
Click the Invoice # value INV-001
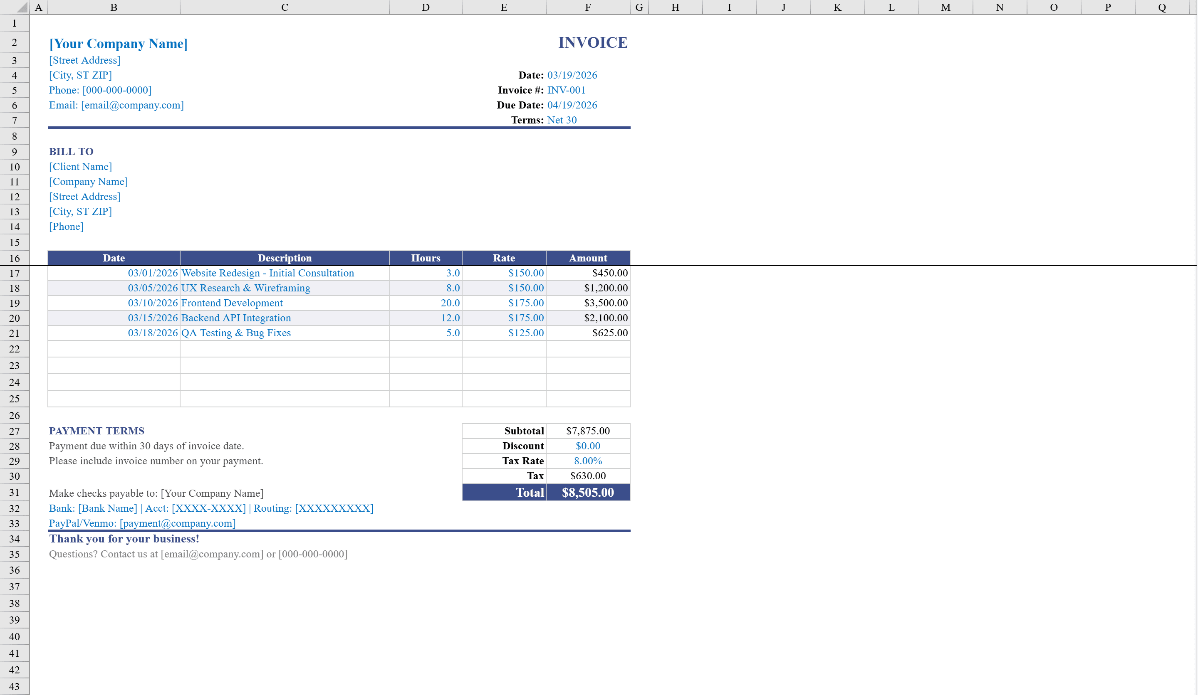566,90
